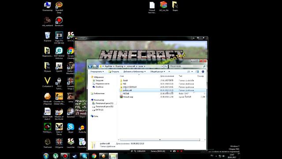Image resolution: width=282 pixels, height=159 pixels.
Task: Open the Общий доступ dropdown
Action: 158,72
